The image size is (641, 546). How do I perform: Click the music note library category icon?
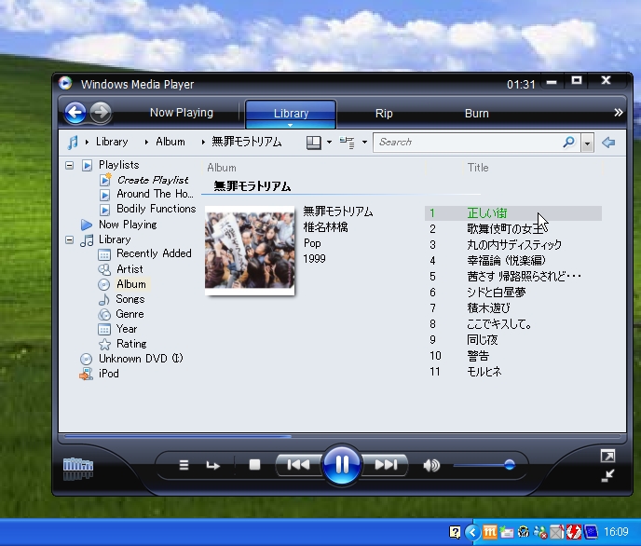point(73,143)
